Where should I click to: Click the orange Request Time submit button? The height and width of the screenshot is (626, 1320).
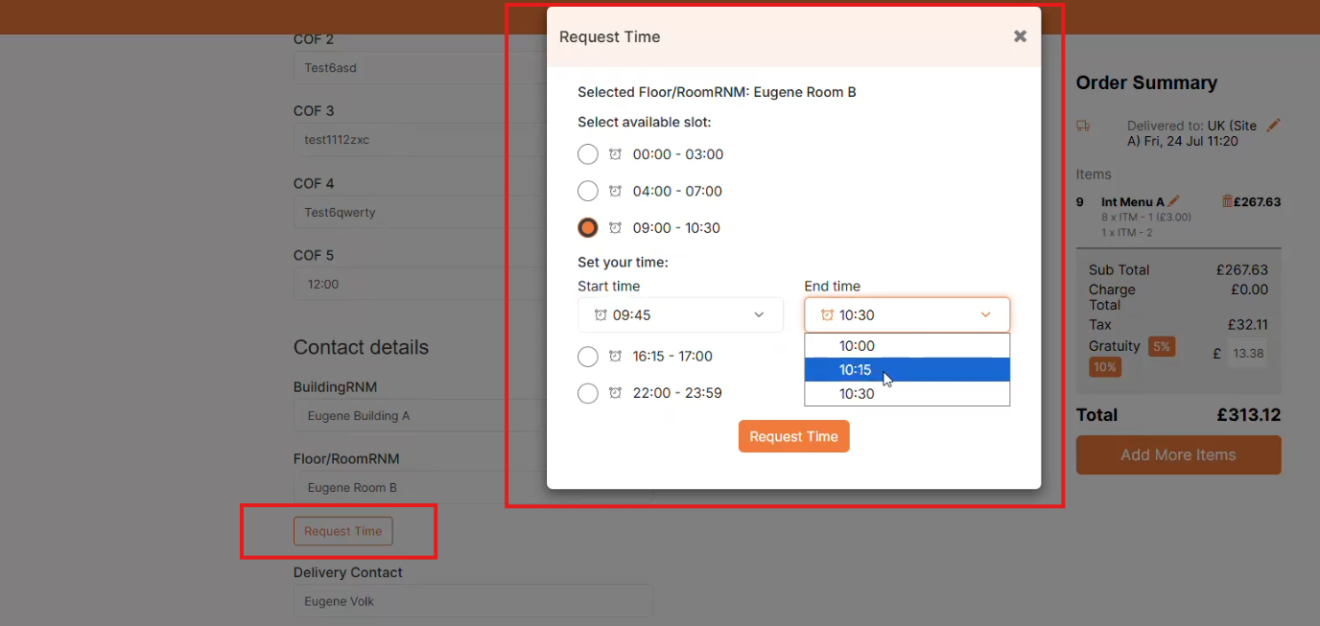point(793,436)
